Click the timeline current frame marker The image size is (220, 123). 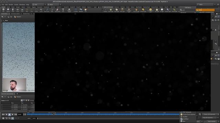54,113
